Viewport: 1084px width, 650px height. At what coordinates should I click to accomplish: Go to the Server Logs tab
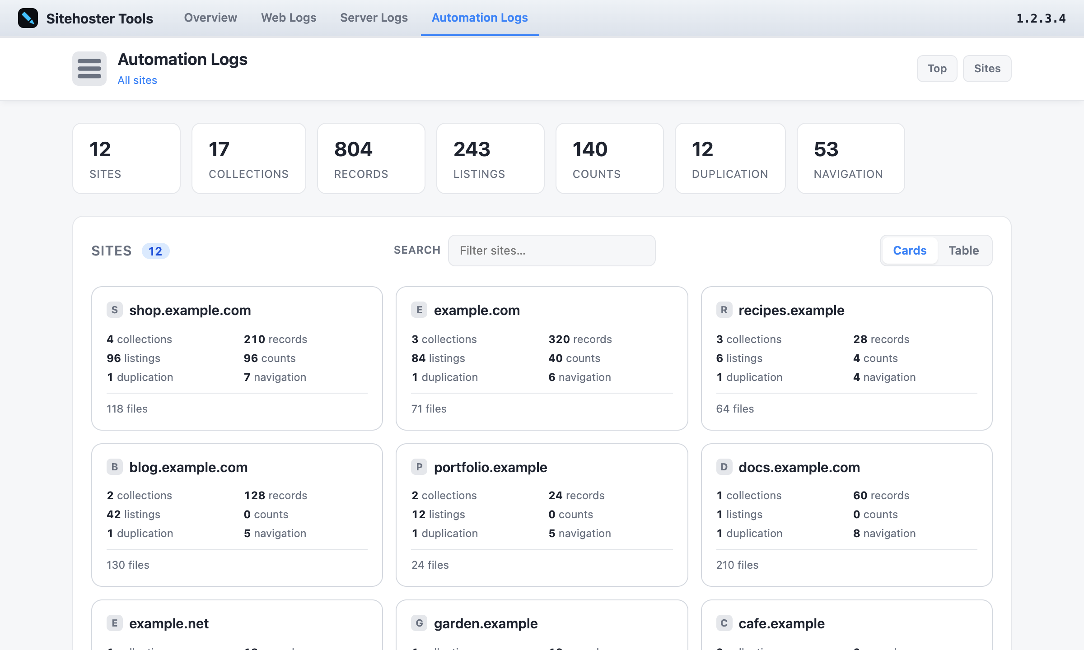click(x=374, y=18)
